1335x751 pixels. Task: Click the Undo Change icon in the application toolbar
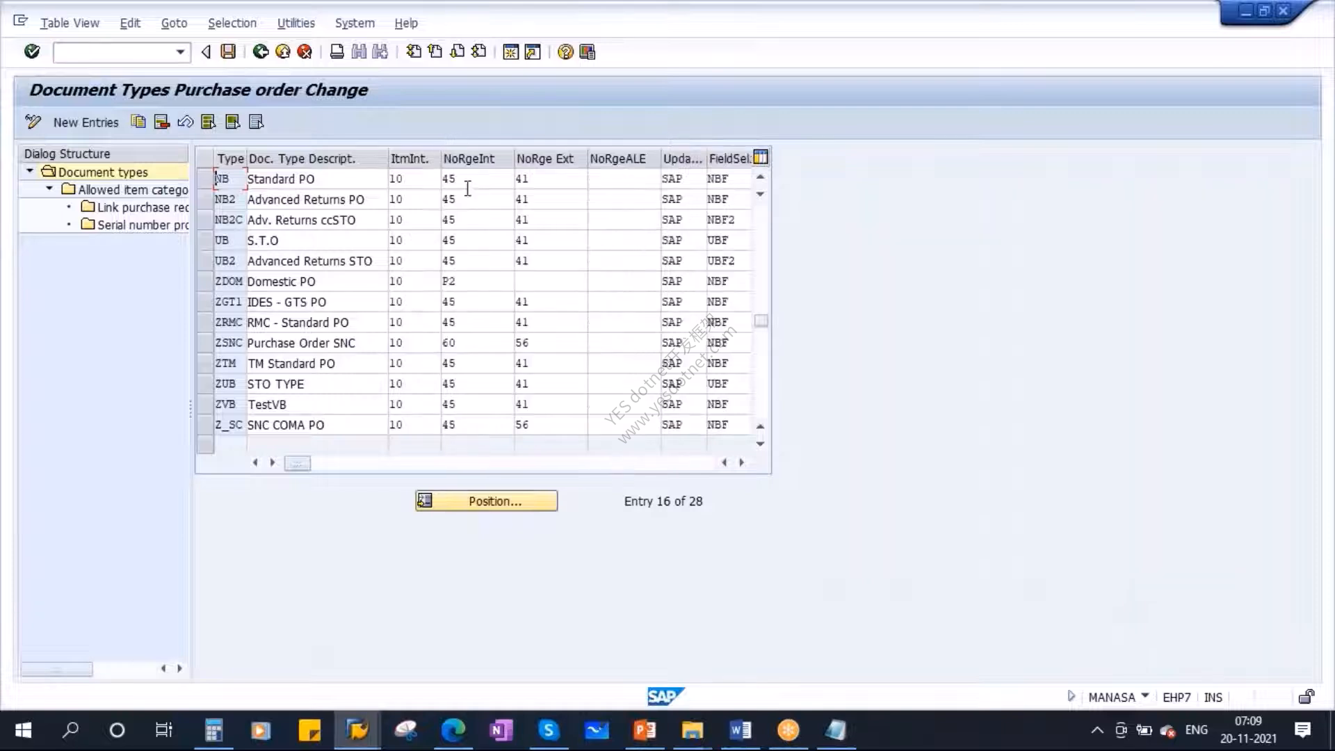tap(185, 122)
